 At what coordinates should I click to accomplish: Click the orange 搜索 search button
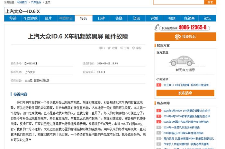[x=210, y=2]
